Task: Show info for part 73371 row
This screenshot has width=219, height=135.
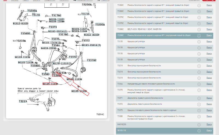Action: (199, 98)
